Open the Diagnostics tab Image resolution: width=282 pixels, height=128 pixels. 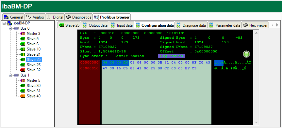tap(79, 17)
